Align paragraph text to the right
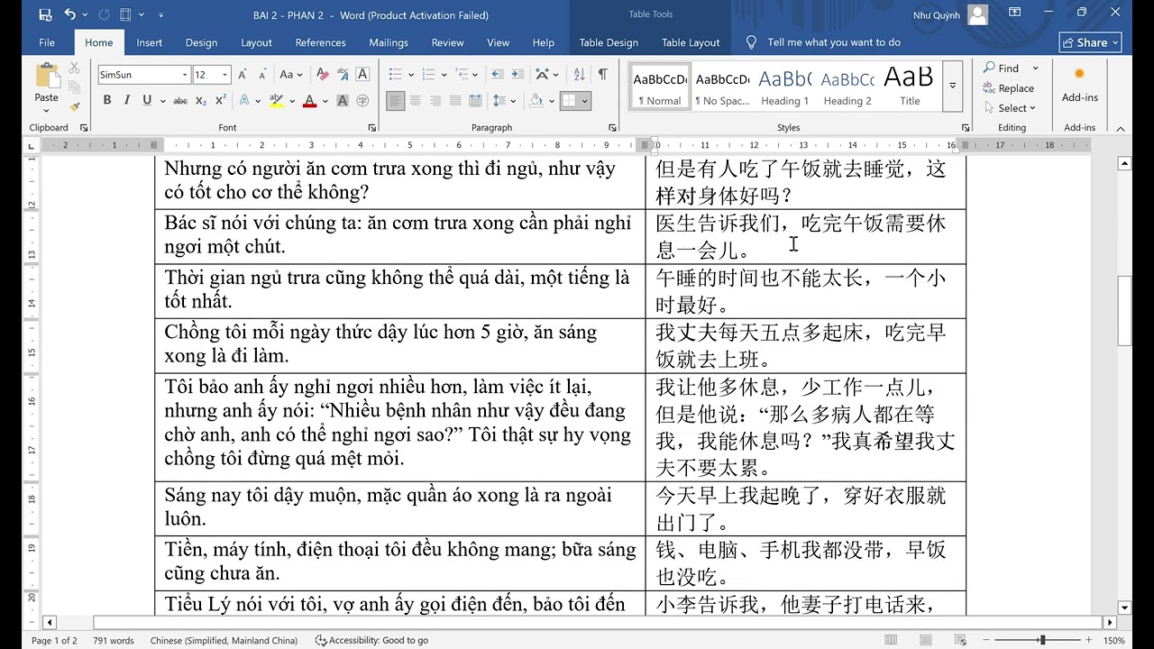This screenshot has height=649, width=1154. (x=435, y=101)
